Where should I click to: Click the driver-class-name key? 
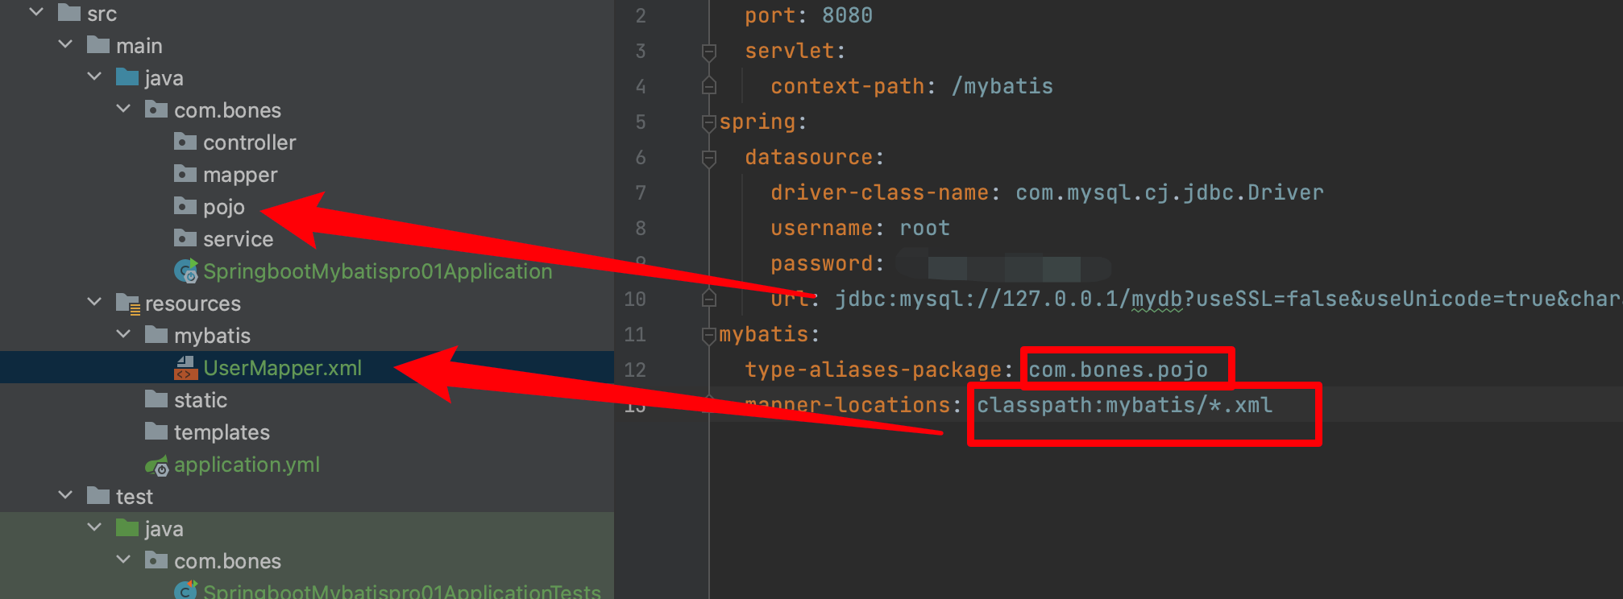click(879, 192)
